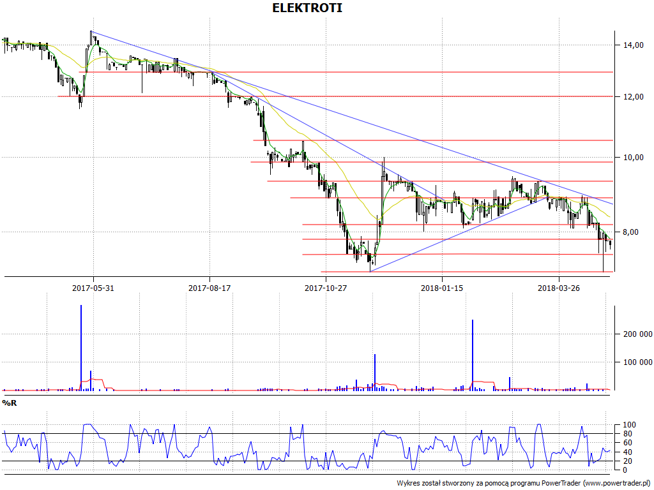The height and width of the screenshot is (490, 654).
Task: Click the 2018-03-26 date label
Action: [559, 288]
